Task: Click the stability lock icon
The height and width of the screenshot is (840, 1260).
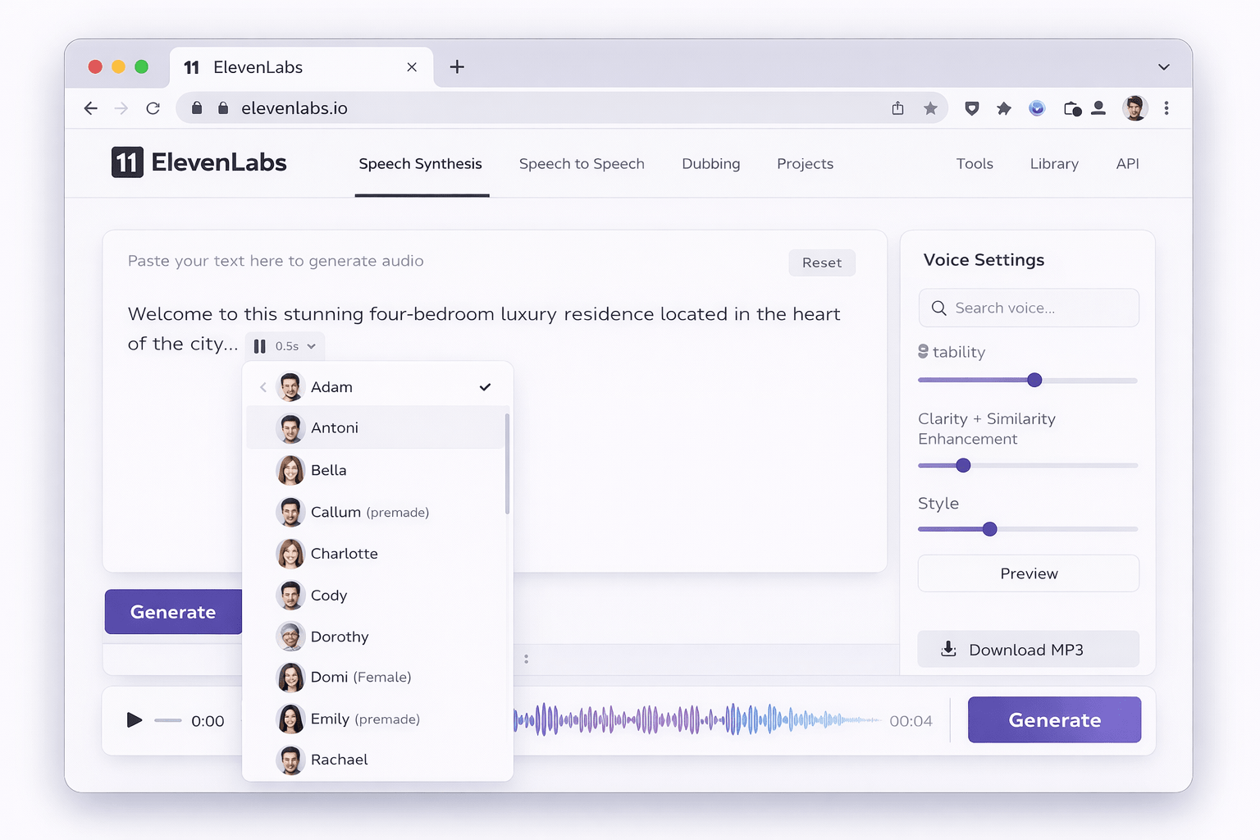Action: 924,351
